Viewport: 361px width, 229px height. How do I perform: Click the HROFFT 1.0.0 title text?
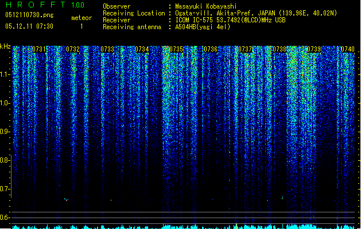click(45, 5)
